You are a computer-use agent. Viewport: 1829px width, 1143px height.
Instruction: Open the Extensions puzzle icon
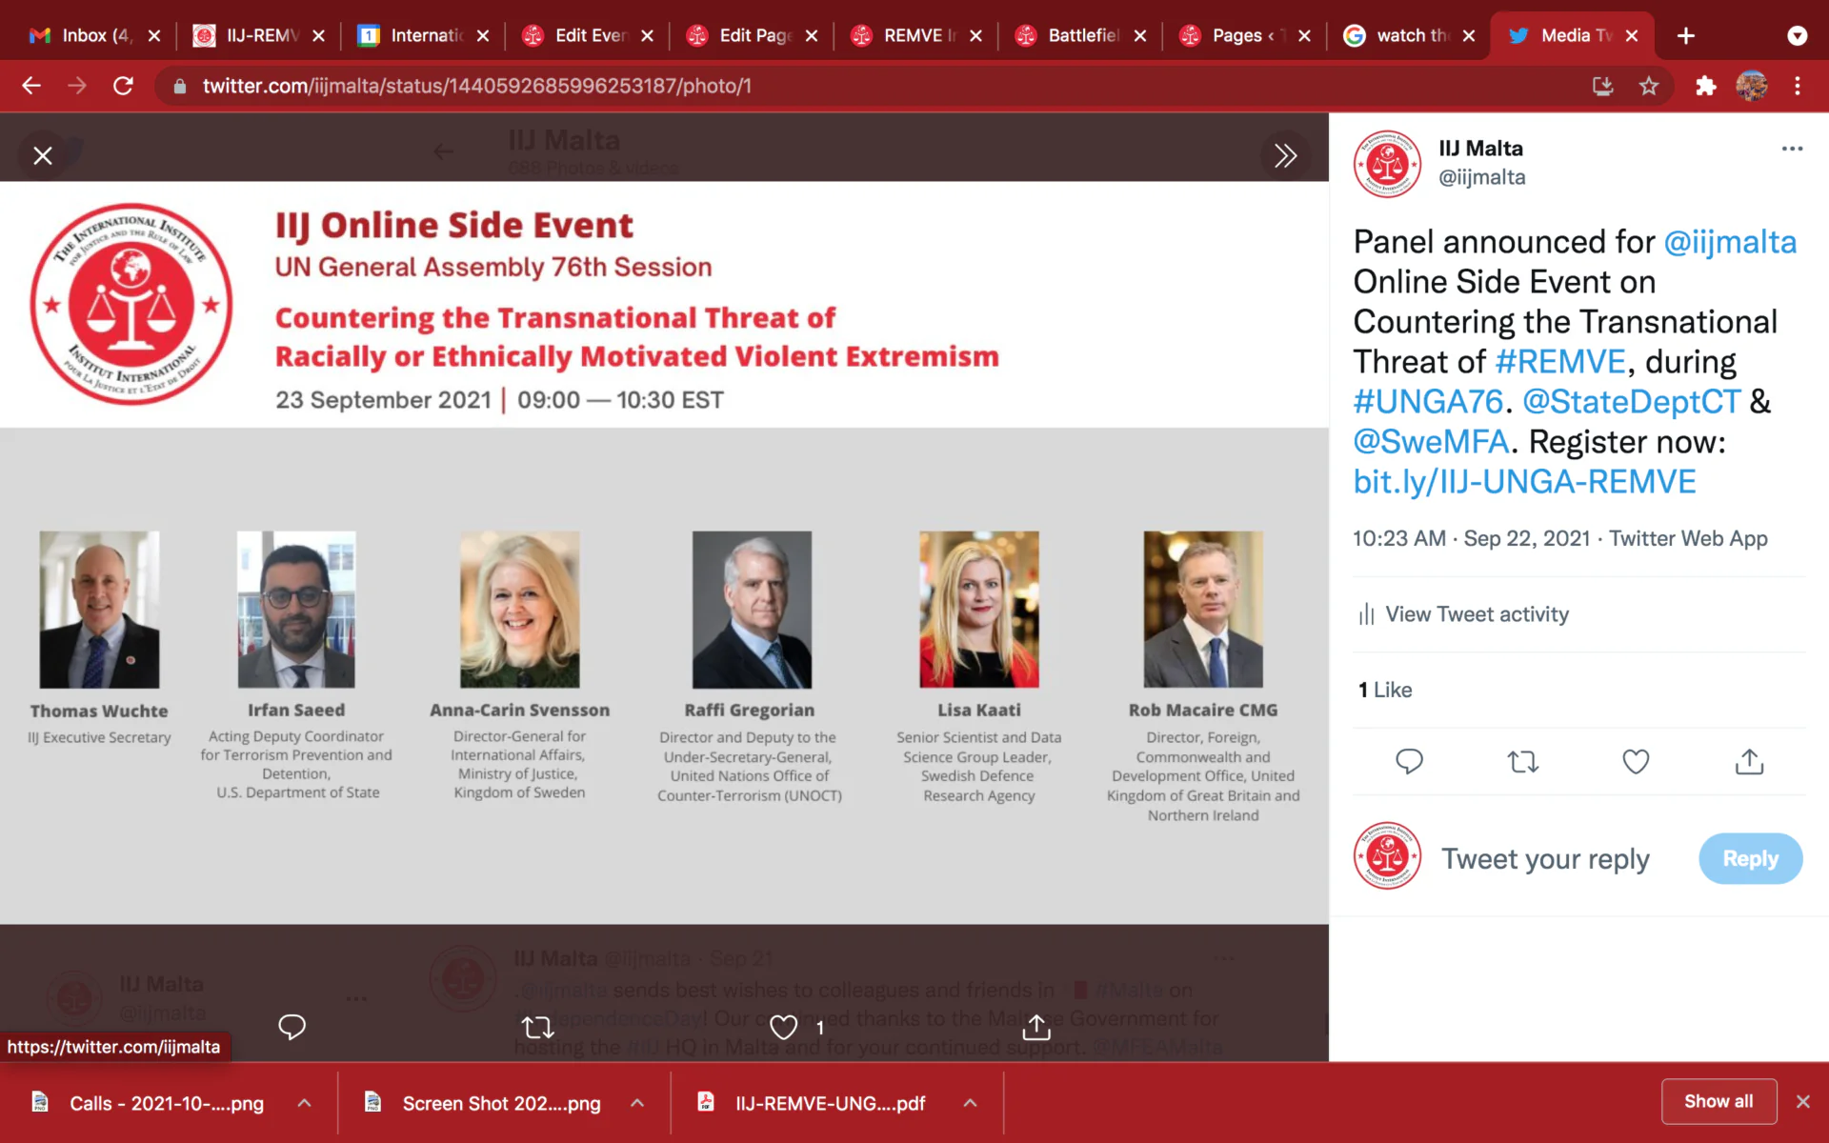point(1705,86)
